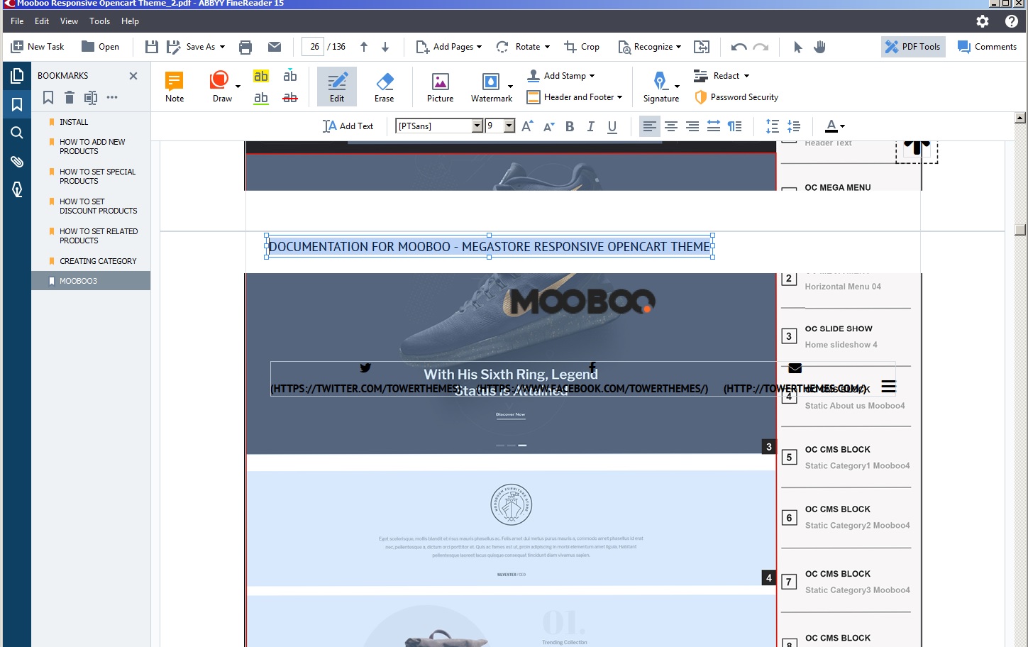Apply underline text markup with green line

pyautogui.click(x=261, y=98)
